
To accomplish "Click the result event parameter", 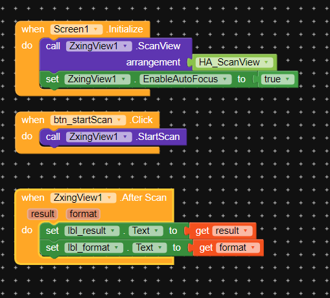I will pos(43,214).
